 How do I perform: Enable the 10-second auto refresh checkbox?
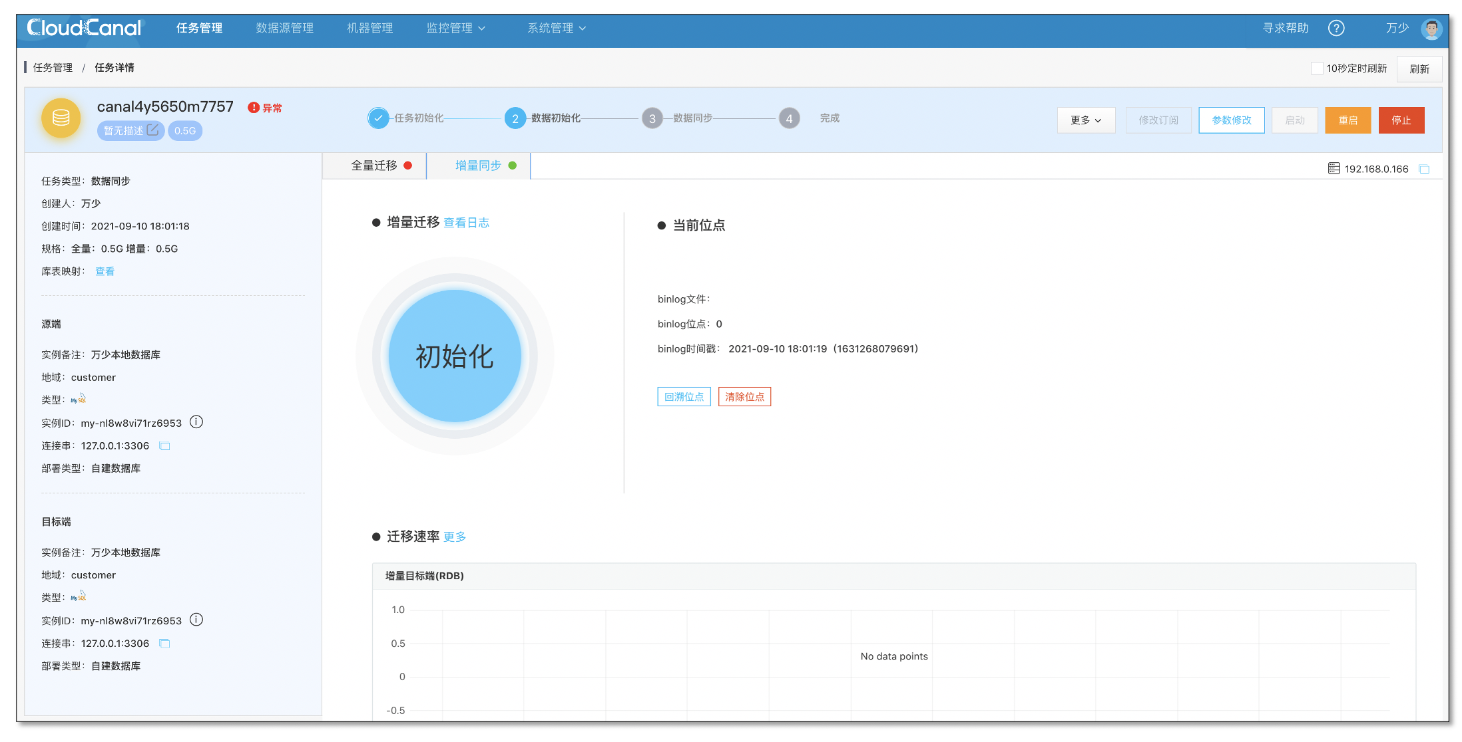click(x=1316, y=68)
